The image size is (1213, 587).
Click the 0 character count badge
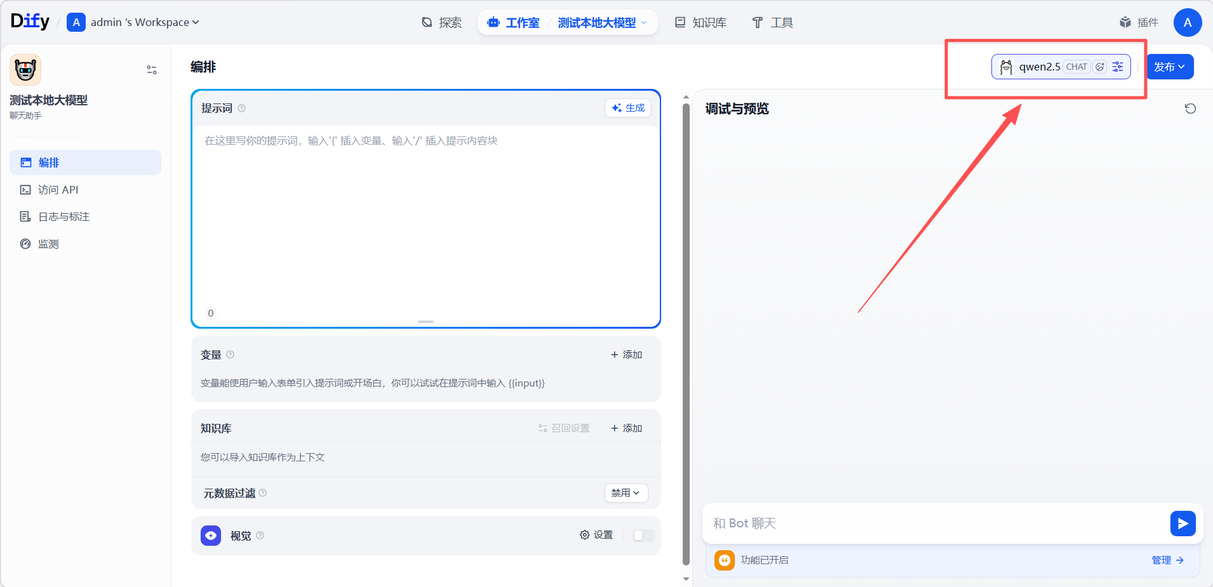coord(211,313)
